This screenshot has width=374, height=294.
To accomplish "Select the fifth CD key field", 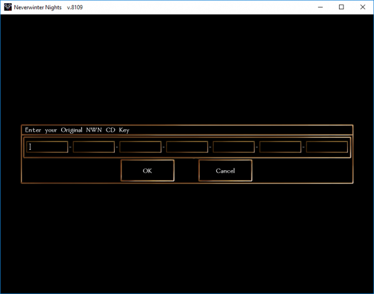I will 234,147.
